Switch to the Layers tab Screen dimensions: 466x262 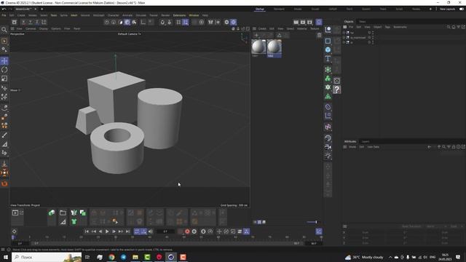pyautogui.click(x=366, y=141)
